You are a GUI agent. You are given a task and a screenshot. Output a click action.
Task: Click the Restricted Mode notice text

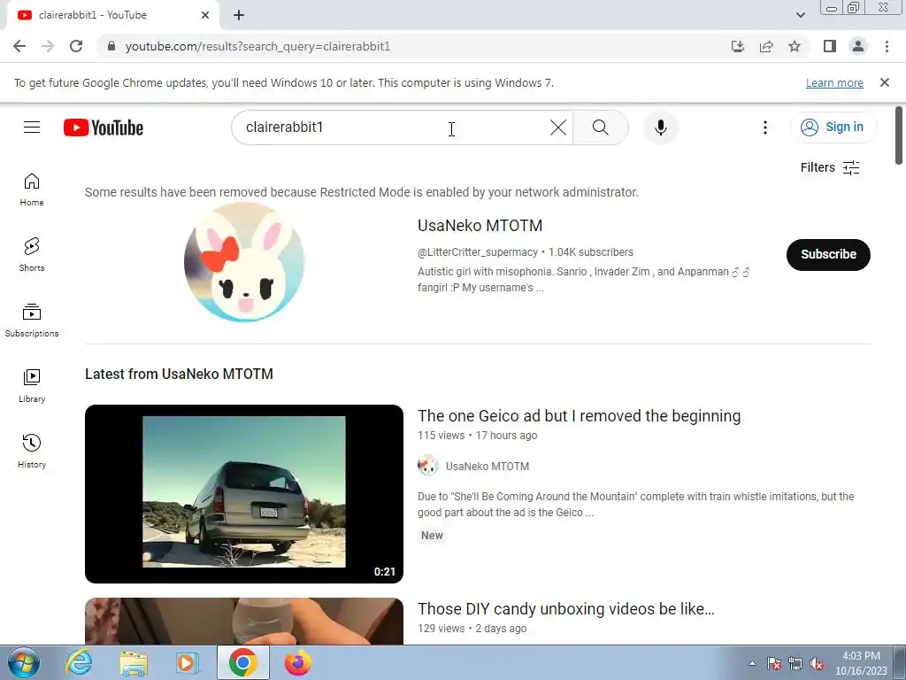(x=362, y=192)
